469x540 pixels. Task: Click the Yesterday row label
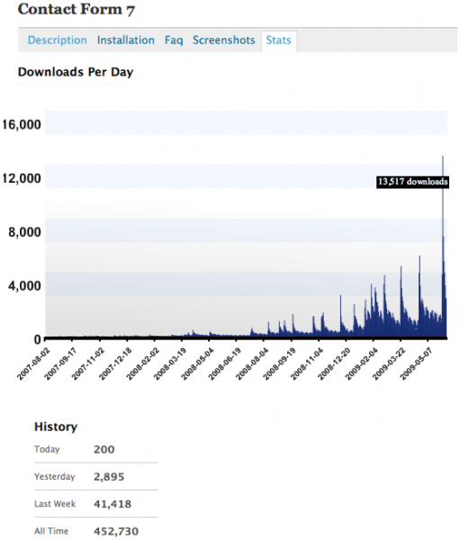[54, 477]
